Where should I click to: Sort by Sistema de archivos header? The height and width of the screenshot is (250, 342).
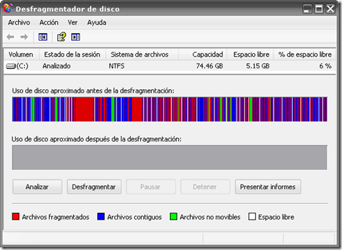[142, 55]
